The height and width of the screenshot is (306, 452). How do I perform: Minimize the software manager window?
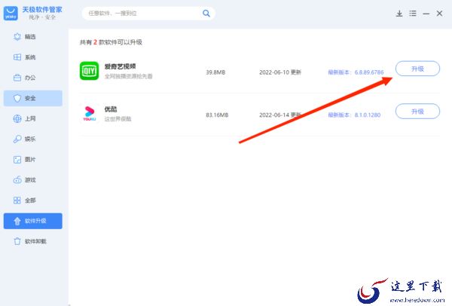(x=426, y=14)
